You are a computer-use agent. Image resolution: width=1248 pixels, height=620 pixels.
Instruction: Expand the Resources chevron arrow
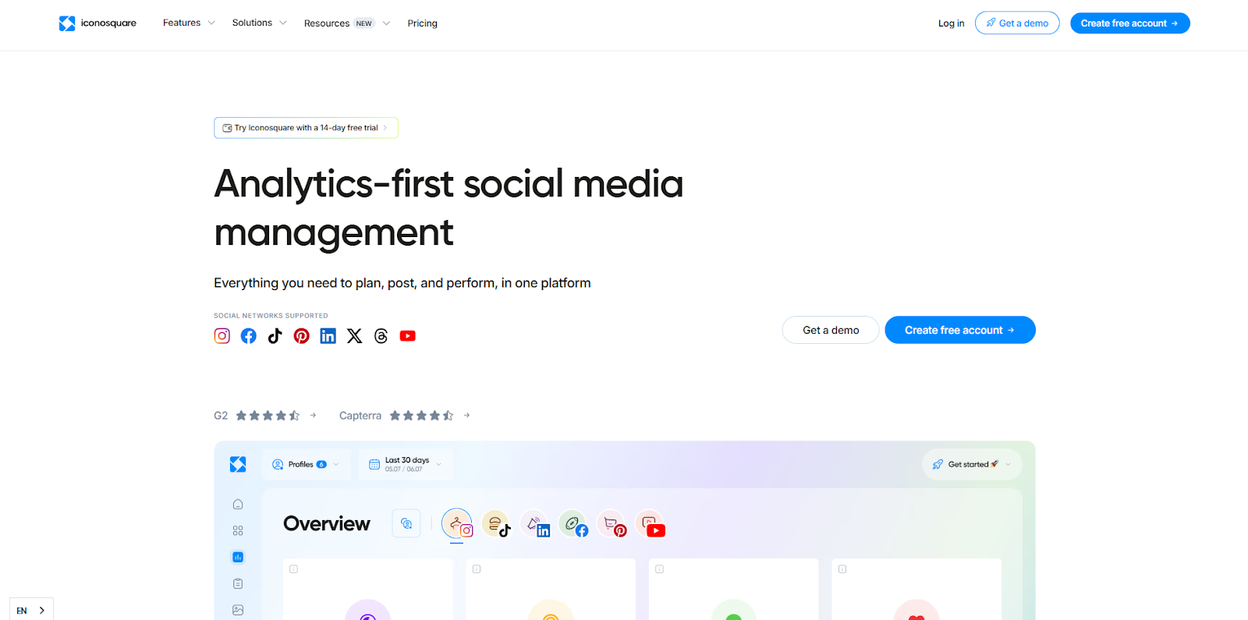pos(386,23)
